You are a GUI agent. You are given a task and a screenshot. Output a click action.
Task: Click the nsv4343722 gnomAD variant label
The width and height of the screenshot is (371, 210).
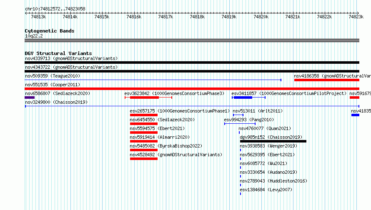point(71,67)
